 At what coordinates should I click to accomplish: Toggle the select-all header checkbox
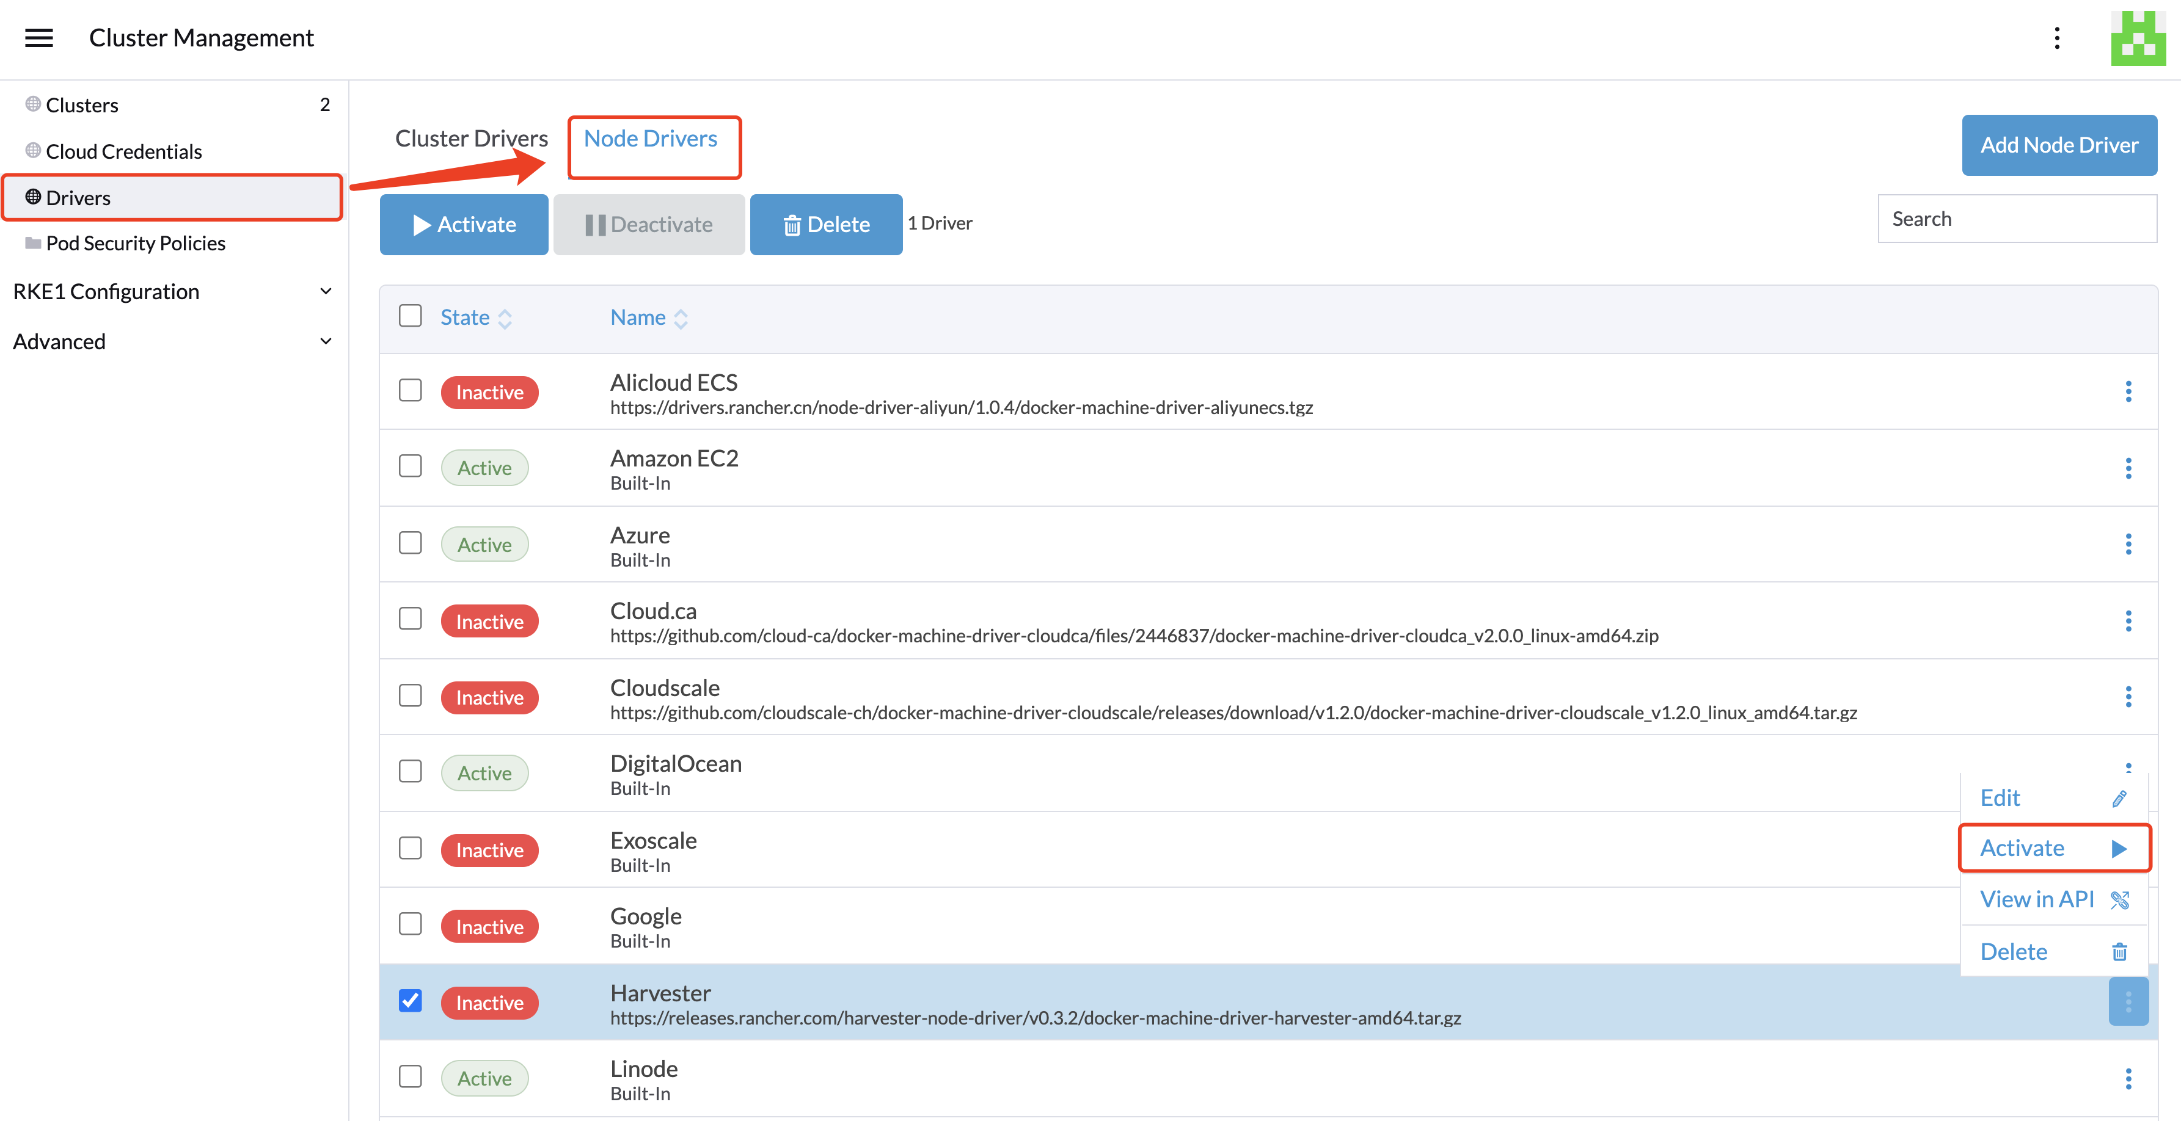point(411,316)
